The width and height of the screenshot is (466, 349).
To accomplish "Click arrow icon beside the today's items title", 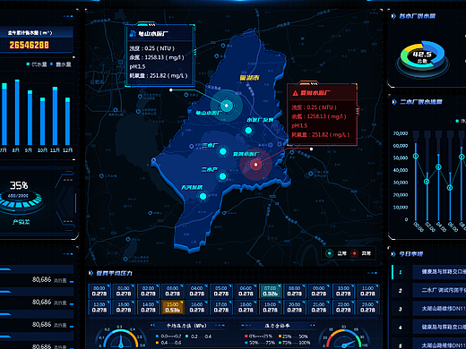I will (393, 254).
